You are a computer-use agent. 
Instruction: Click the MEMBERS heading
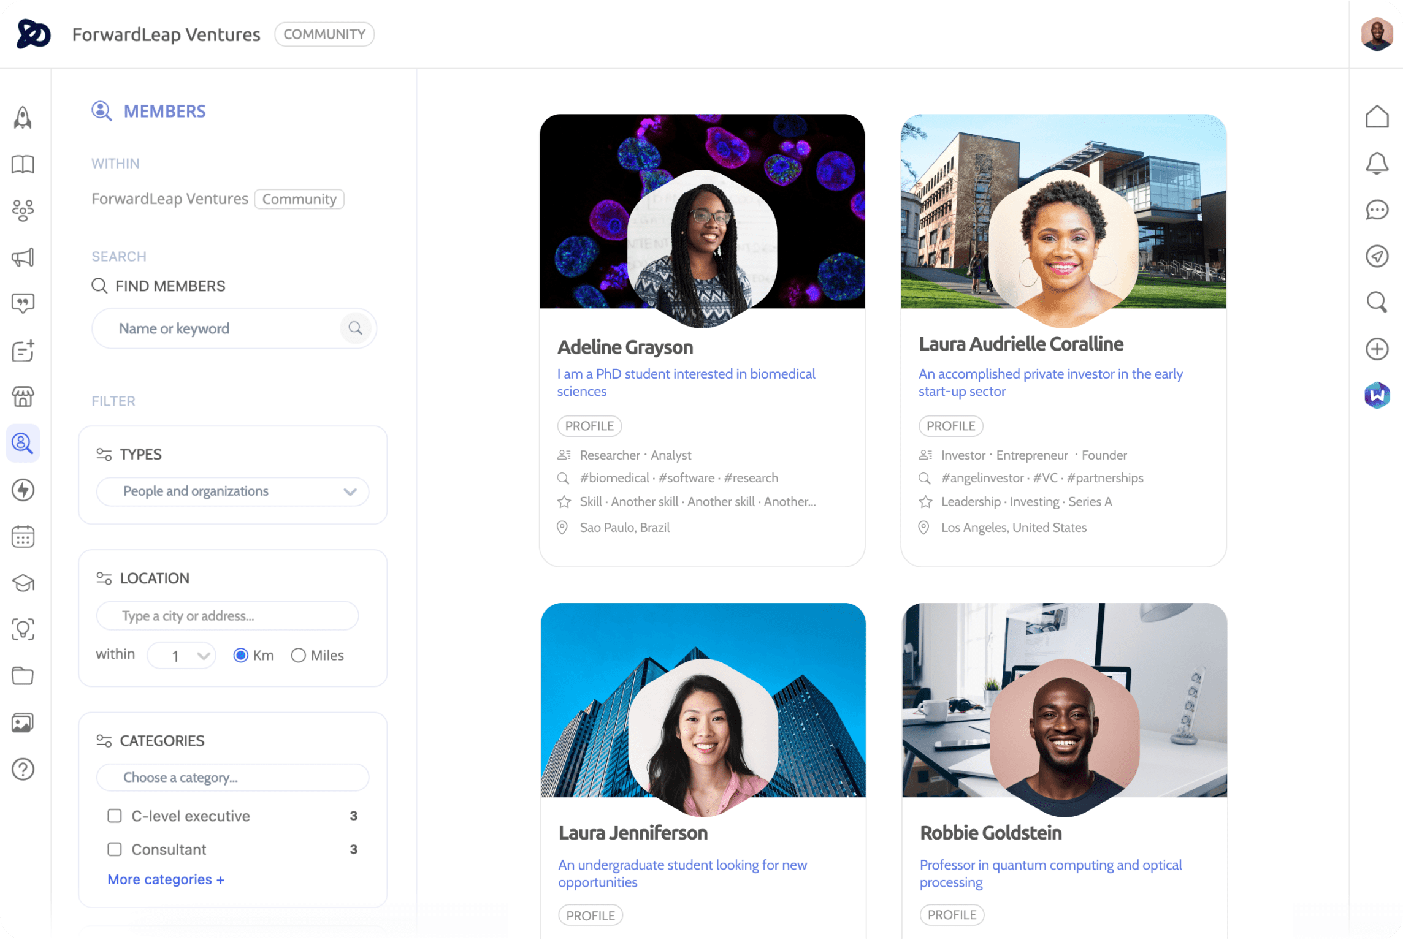(x=164, y=111)
